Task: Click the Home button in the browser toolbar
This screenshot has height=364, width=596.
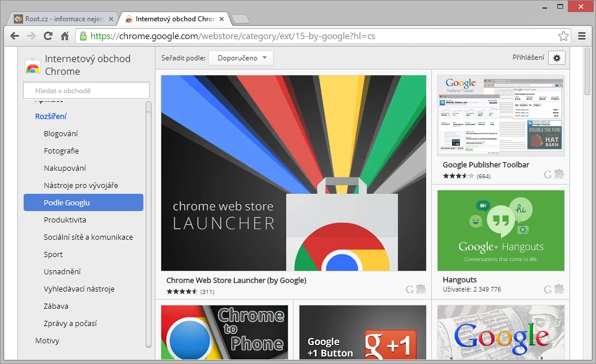Action: (x=64, y=36)
